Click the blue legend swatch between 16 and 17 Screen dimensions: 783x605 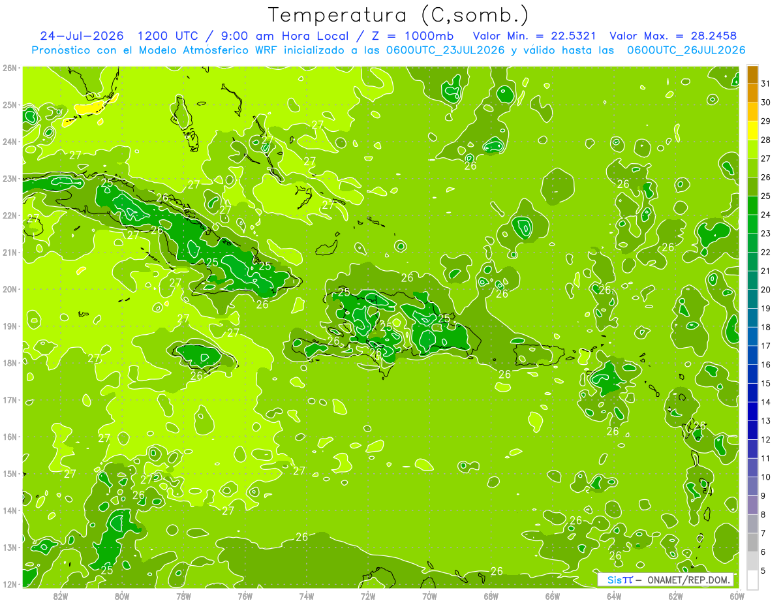coord(752,355)
